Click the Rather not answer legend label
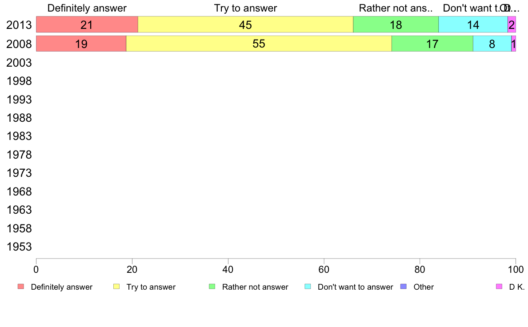Viewport: 528px width, 327px height. 255,287
